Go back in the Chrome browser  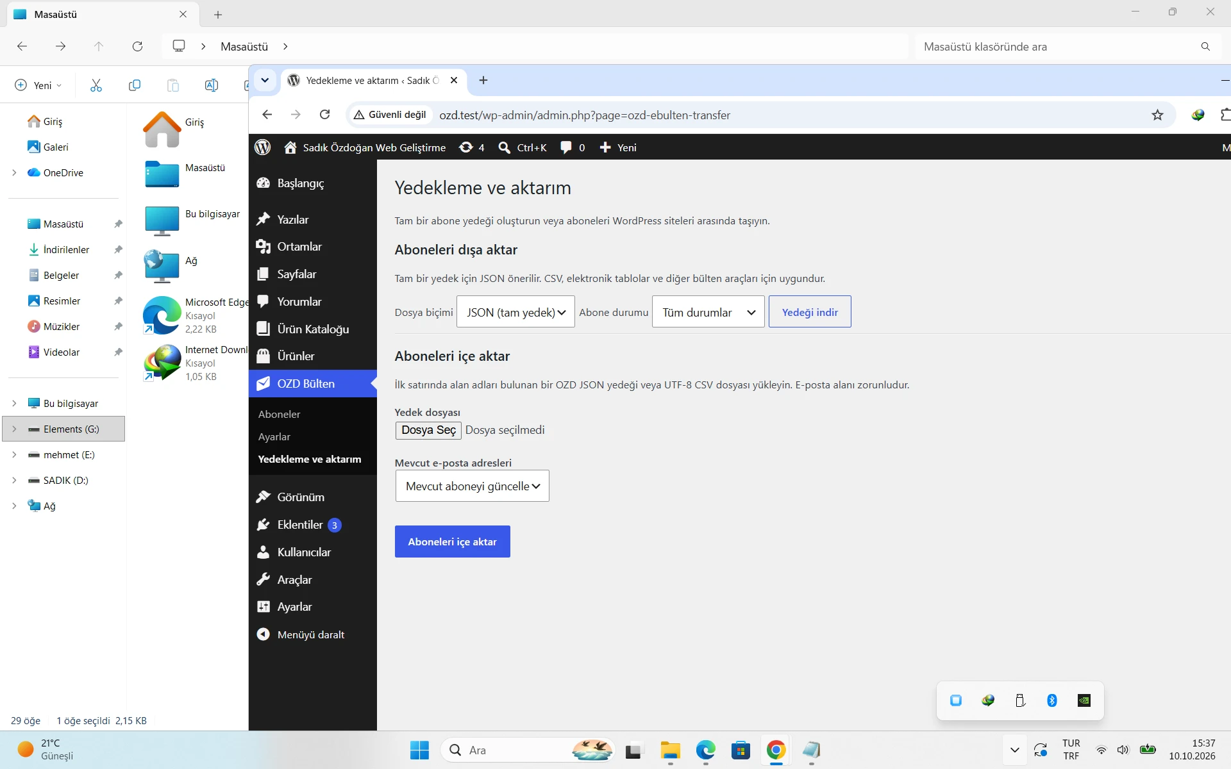click(x=267, y=115)
